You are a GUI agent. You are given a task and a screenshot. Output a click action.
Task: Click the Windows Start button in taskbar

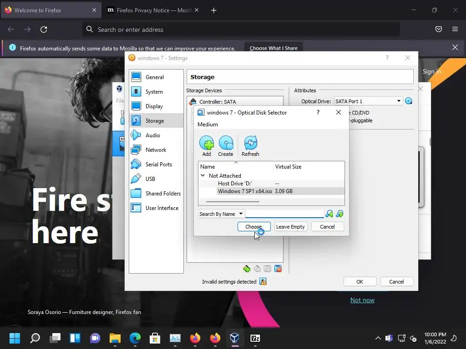[x=15, y=338]
